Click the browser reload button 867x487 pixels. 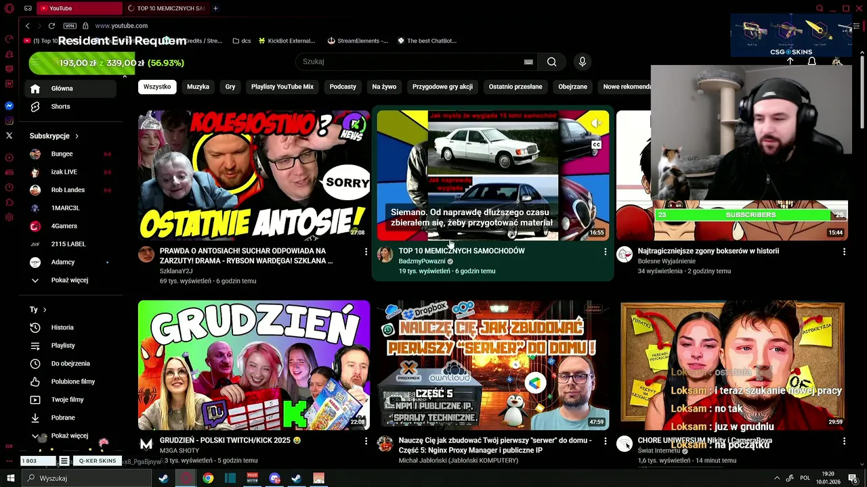click(51, 26)
